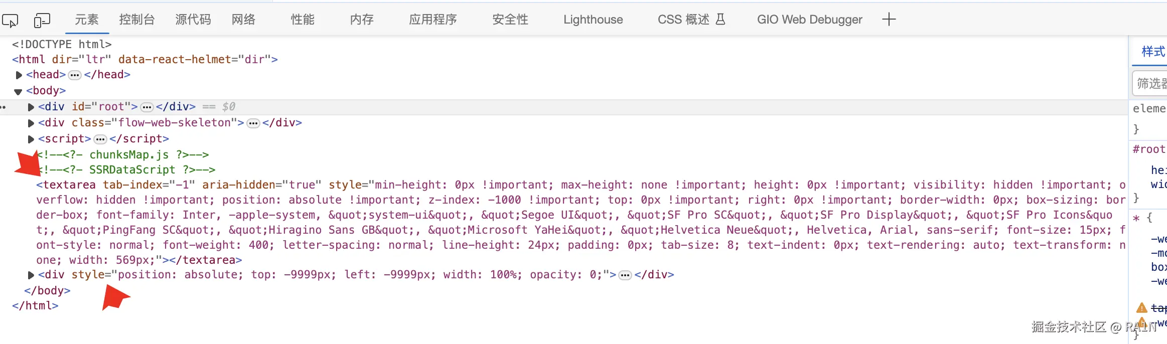
Task: Open more tools with plus icon
Action: (889, 20)
